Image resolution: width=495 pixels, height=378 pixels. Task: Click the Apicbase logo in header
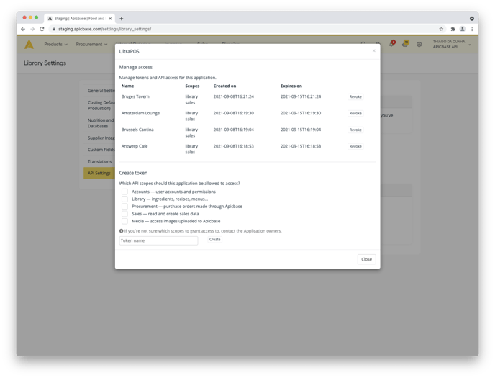coord(29,44)
